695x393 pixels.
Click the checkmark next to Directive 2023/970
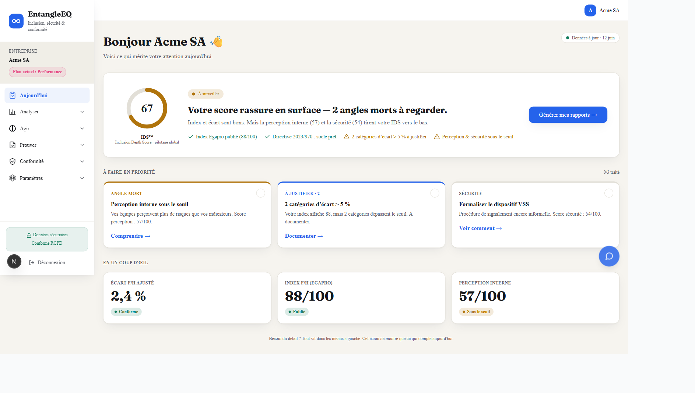tap(267, 137)
